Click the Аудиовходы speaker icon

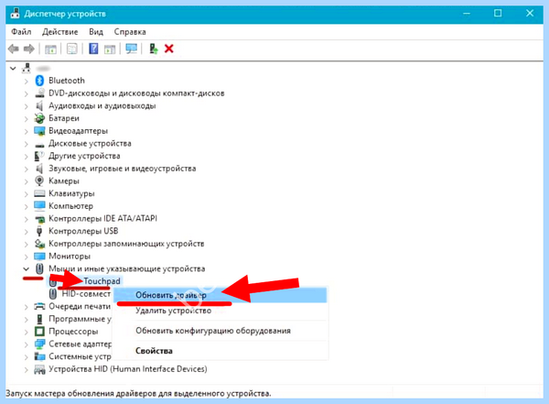point(39,106)
